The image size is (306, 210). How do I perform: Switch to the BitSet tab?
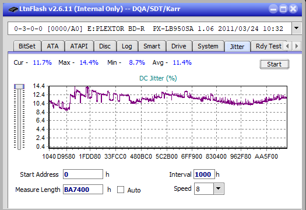pyautogui.click(x=27, y=46)
